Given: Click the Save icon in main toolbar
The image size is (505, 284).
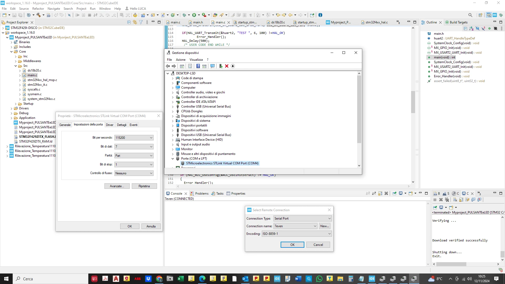Looking at the screenshot, I should pyautogui.click(x=14, y=15).
